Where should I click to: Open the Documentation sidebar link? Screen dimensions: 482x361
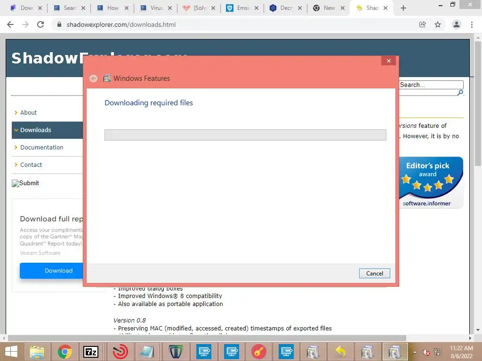[41, 147]
